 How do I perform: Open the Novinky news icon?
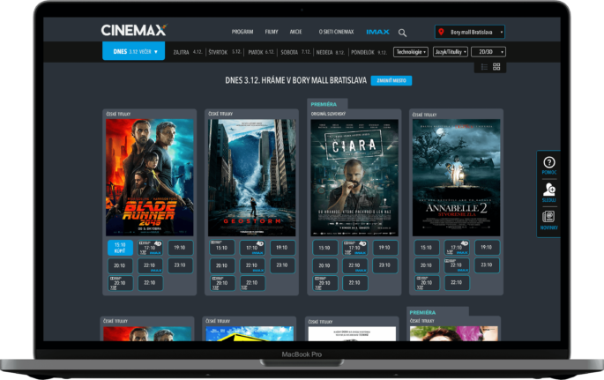549,220
